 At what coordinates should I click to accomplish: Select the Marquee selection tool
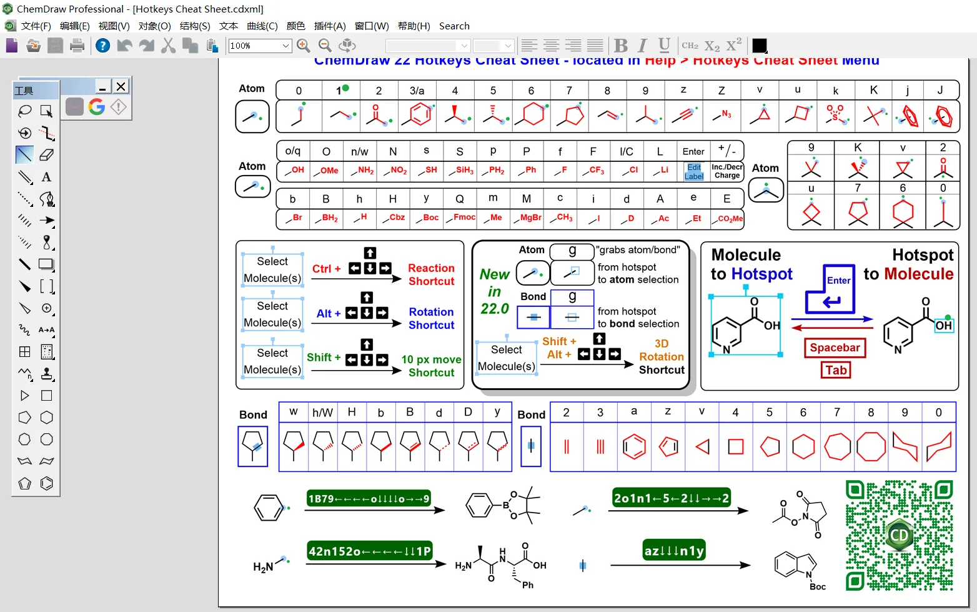tap(46, 111)
